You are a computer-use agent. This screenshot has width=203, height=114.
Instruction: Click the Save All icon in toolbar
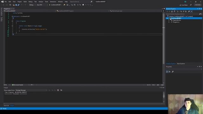[18, 5]
